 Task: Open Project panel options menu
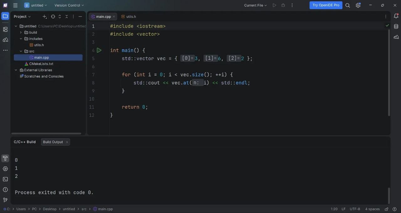tap(74, 17)
